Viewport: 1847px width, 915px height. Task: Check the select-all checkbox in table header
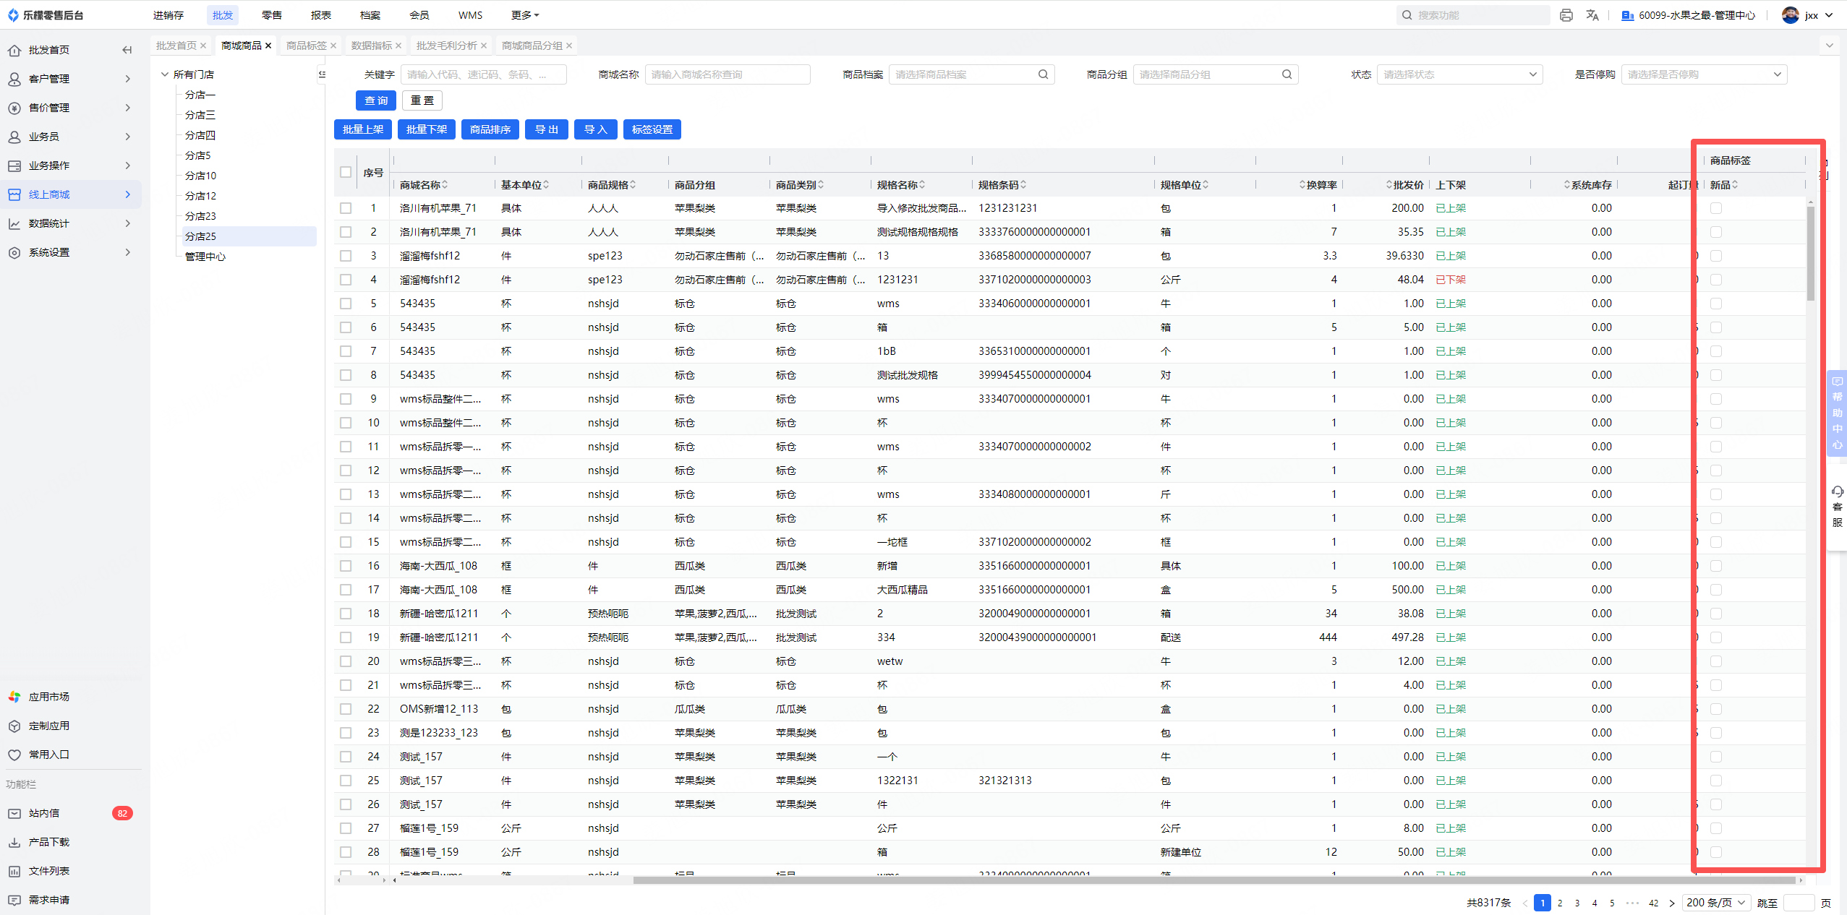coord(346,172)
